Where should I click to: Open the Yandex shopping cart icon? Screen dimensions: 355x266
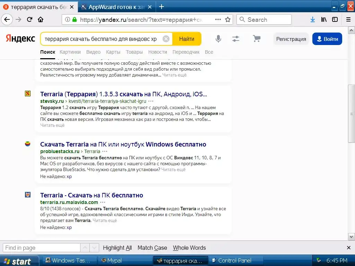click(257, 39)
